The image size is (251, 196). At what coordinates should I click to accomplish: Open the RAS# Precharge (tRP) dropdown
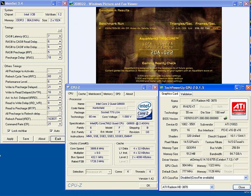click(x=60, y=52)
